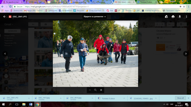Image resolution: width=191 pixels, height=107 pixels.
Task: Open the Ліга bookmark
Action: [x=110, y=11]
